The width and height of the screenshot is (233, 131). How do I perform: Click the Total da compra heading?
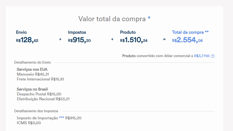190,32
